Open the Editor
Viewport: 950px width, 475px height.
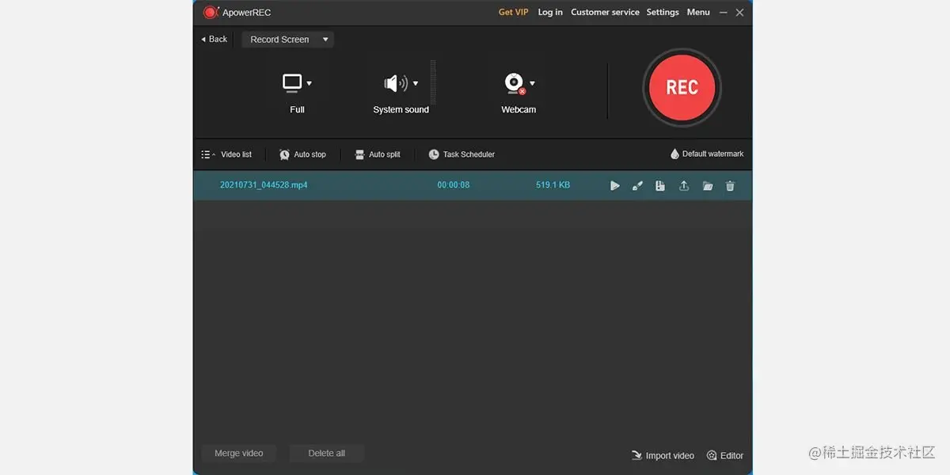[x=725, y=456]
